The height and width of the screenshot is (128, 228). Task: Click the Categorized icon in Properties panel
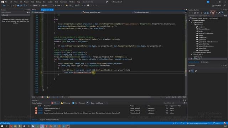(x=190, y=71)
